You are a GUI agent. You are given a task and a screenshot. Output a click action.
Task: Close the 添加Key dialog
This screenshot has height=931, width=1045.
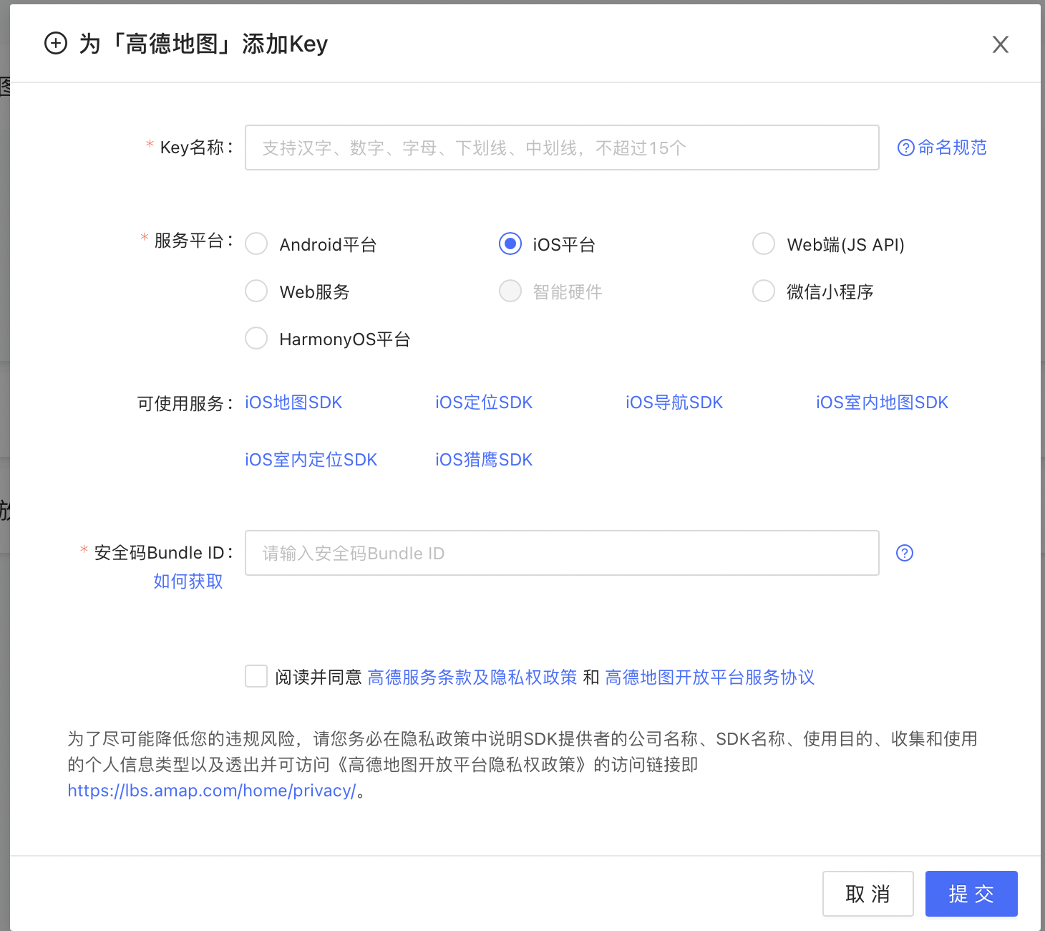[x=1000, y=44]
